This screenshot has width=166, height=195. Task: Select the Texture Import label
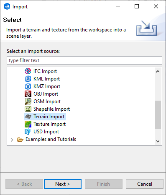[x=49, y=124]
